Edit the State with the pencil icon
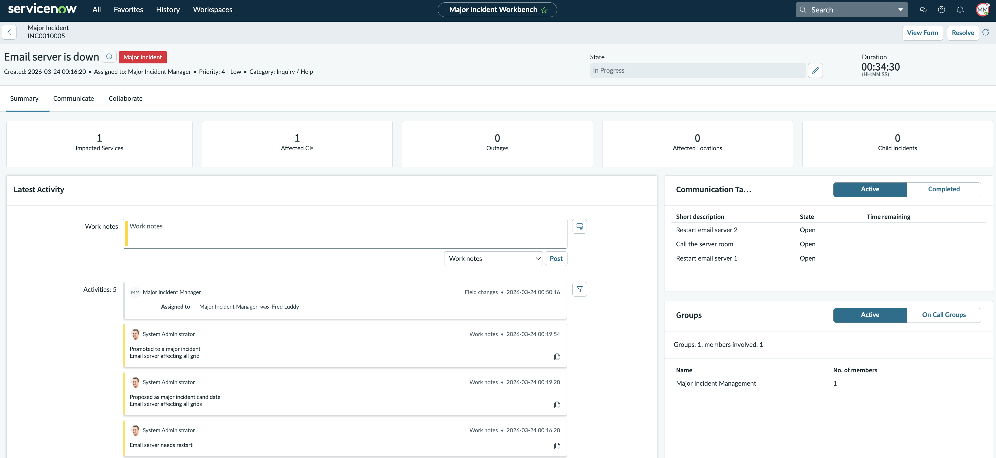The height and width of the screenshot is (458, 996). click(x=815, y=70)
